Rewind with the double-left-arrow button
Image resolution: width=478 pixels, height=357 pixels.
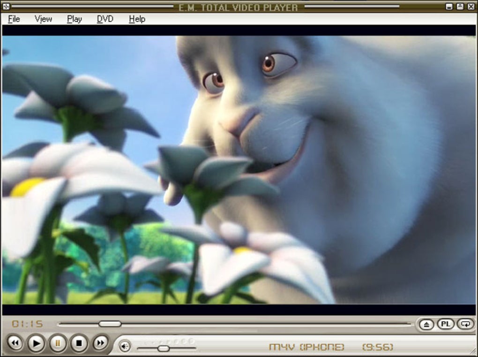pyautogui.click(x=15, y=343)
